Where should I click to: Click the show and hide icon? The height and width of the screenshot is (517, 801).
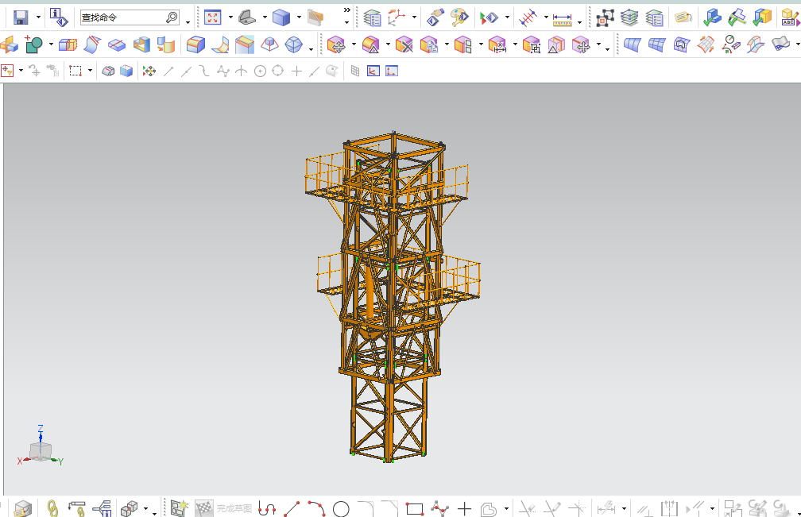point(489,18)
